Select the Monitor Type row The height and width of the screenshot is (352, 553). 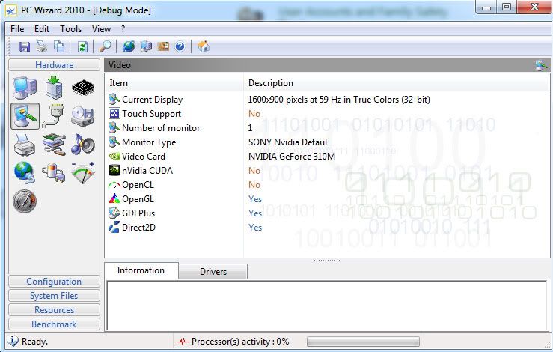pyautogui.click(x=327, y=142)
